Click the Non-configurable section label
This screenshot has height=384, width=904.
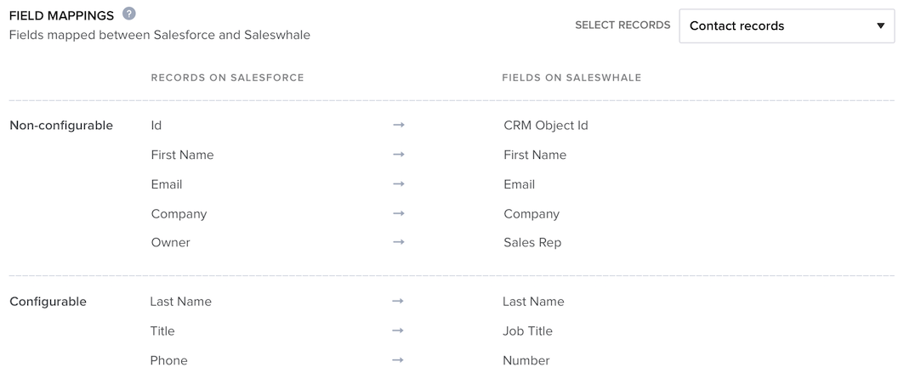[x=61, y=126]
